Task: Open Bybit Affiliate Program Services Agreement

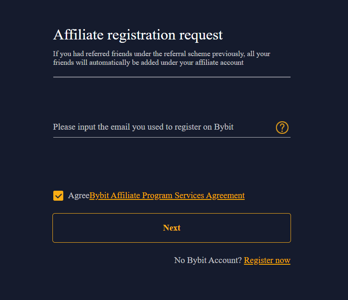Action: 167,196
